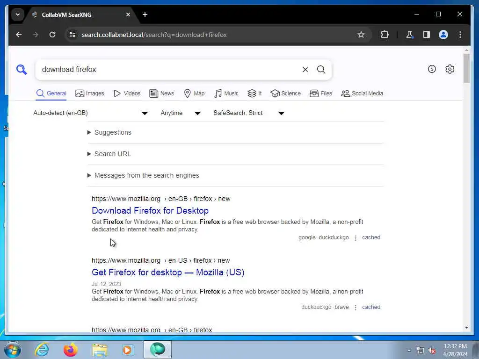The image size is (479, 359).
Task: Open Chrome Labs flask icon
Action: pos(409,35)
